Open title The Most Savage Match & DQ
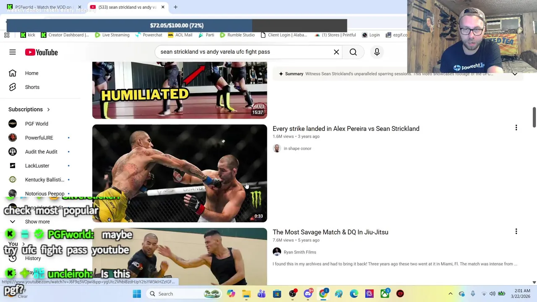The height and width of the screenshot is (302, 537). point(330,232)
